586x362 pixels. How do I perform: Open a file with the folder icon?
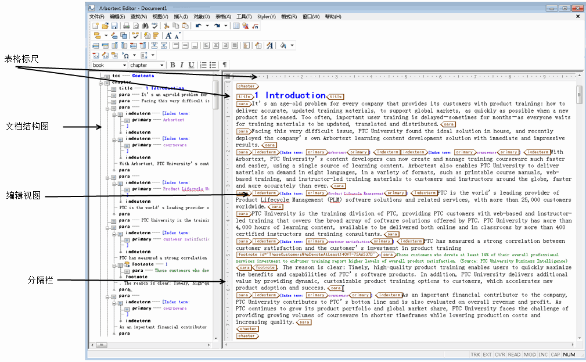point(105,26)
